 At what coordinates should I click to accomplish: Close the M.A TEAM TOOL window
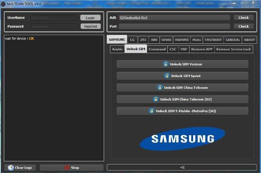click(253, 3)
